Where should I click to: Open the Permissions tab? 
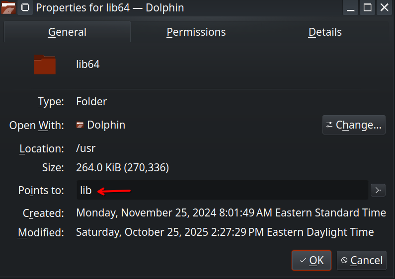pyautogui.click(x=196, y=32)
